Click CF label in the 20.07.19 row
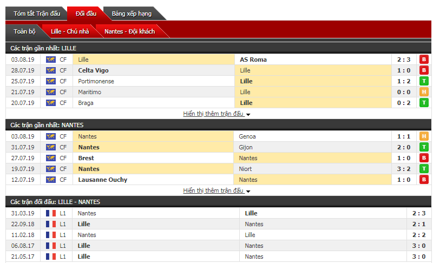This screenshot has height=263, width=433. pos(63,103)
